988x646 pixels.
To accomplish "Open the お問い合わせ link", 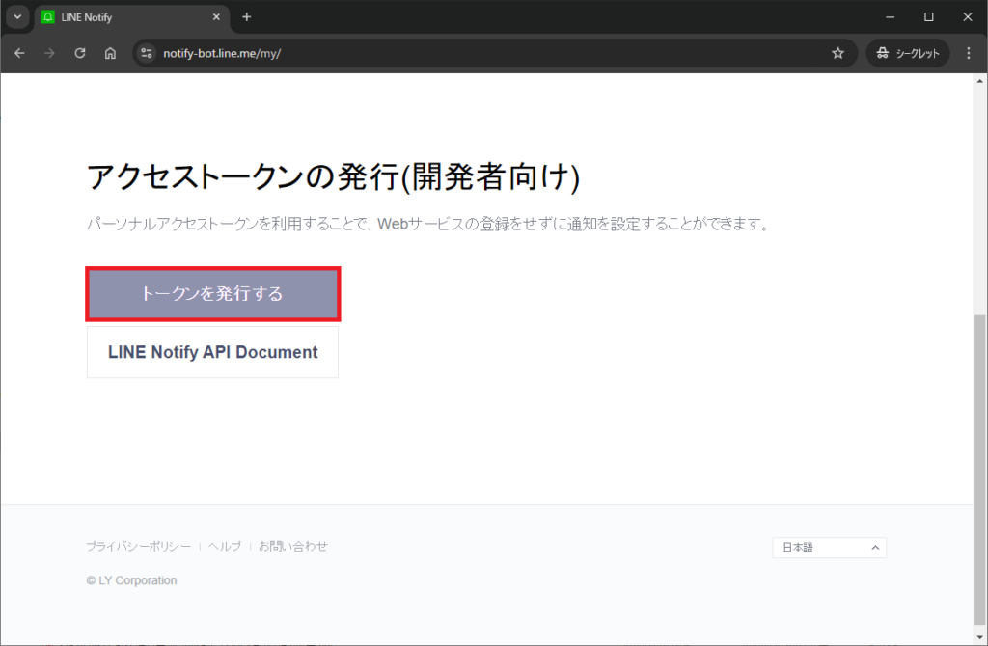I will (293, 546).
